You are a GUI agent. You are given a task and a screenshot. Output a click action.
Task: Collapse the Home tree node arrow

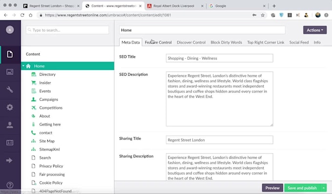[23, 66]
